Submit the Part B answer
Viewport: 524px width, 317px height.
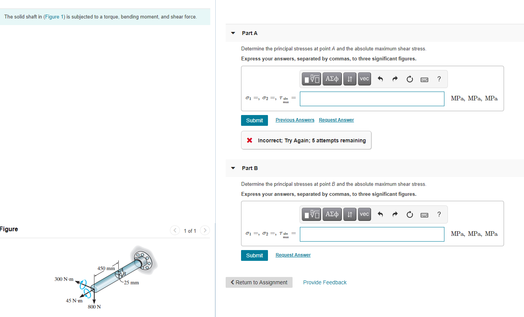click(x=255, y=255)
